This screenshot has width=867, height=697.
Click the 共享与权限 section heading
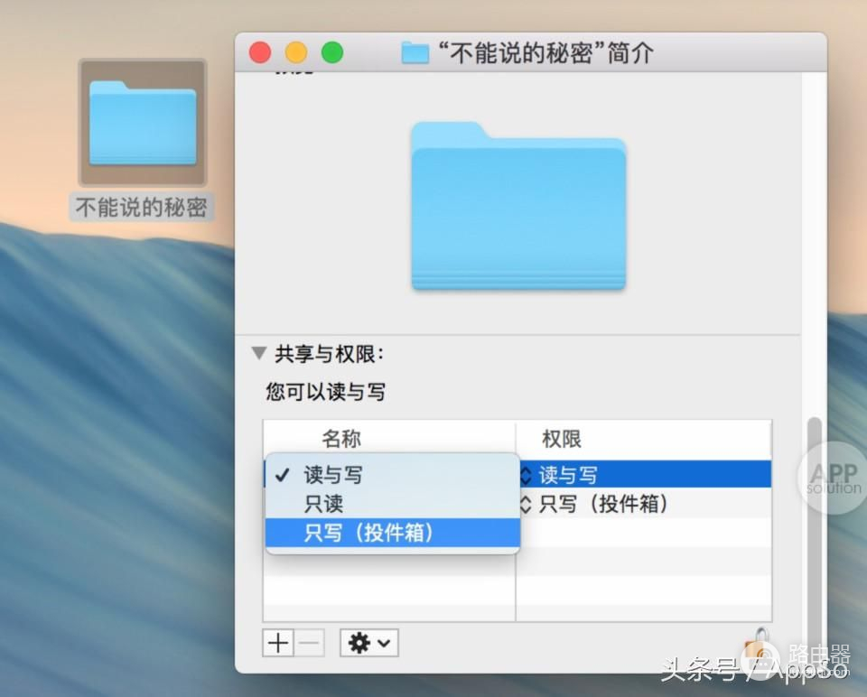(x=330, y=354)
